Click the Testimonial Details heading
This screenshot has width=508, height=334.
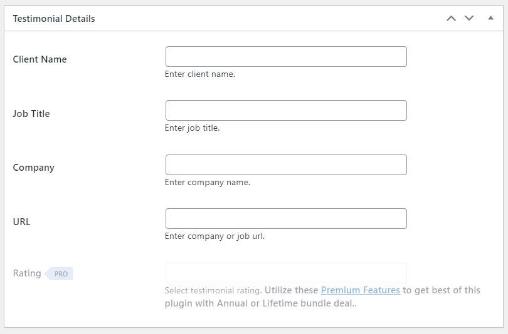pyautogui.click(x=54, y=19)
